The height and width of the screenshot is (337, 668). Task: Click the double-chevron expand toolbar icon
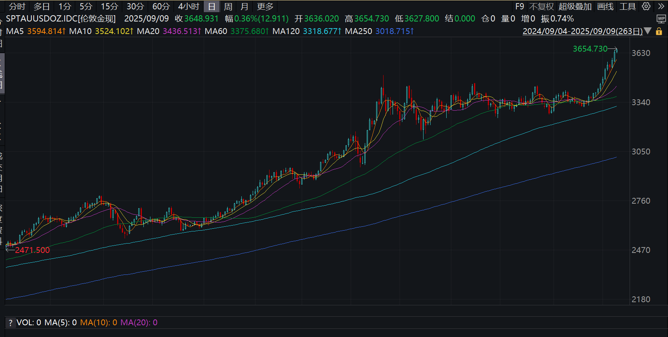pos(661,6)
